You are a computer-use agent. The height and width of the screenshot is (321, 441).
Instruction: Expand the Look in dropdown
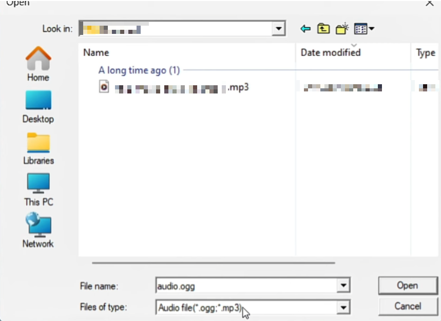pos(279,29)
